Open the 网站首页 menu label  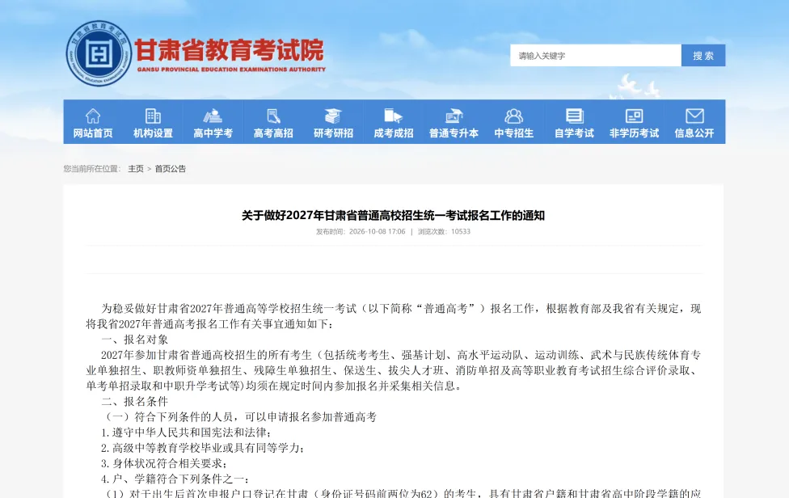[93, 133]
